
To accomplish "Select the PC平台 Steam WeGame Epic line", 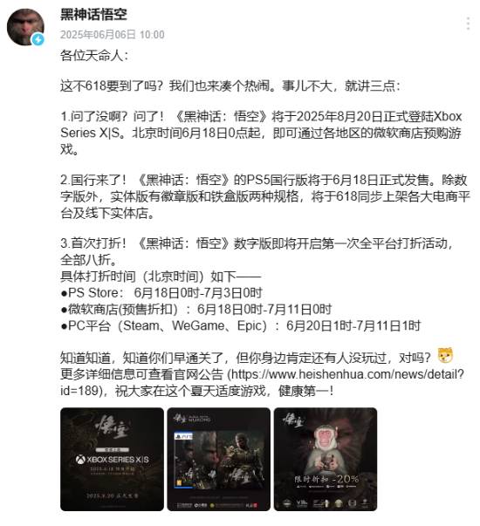I will pos(240,325).
